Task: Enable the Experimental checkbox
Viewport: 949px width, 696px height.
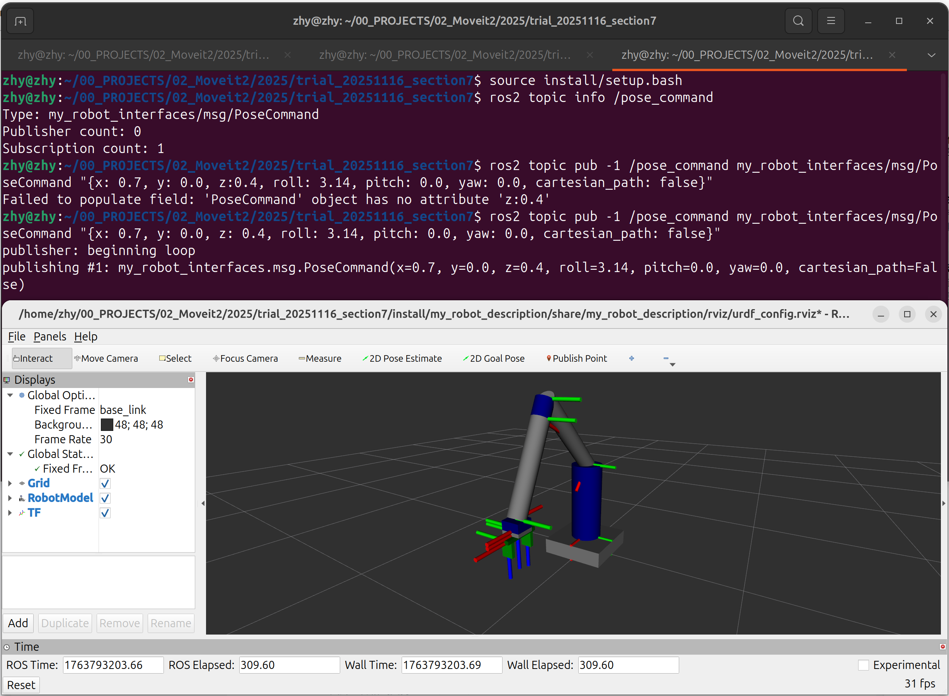Action: 863,665
